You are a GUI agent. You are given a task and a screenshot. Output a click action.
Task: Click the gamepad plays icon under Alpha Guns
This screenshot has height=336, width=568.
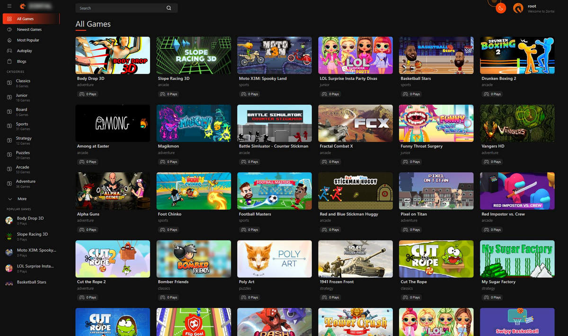81,230
